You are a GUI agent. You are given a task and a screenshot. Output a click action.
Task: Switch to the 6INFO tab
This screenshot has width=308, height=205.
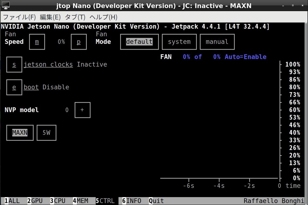(x=132, y=201)
